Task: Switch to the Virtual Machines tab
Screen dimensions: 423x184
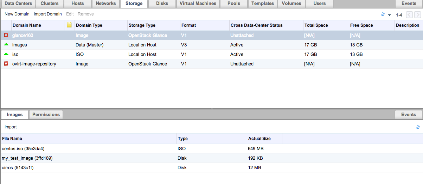Action: 198,4
